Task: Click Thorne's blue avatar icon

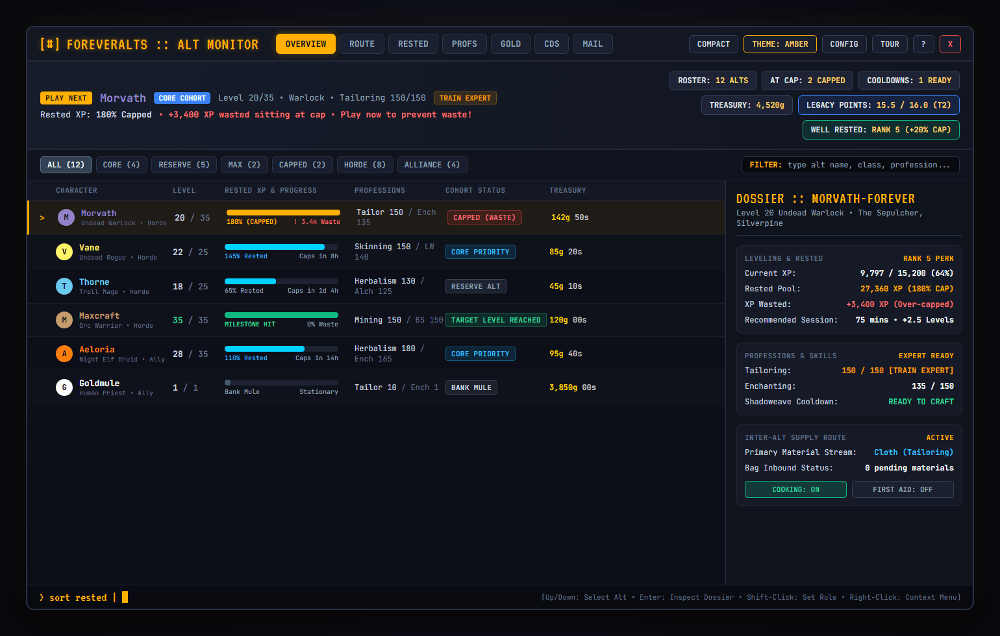Action: coord(64,286)
